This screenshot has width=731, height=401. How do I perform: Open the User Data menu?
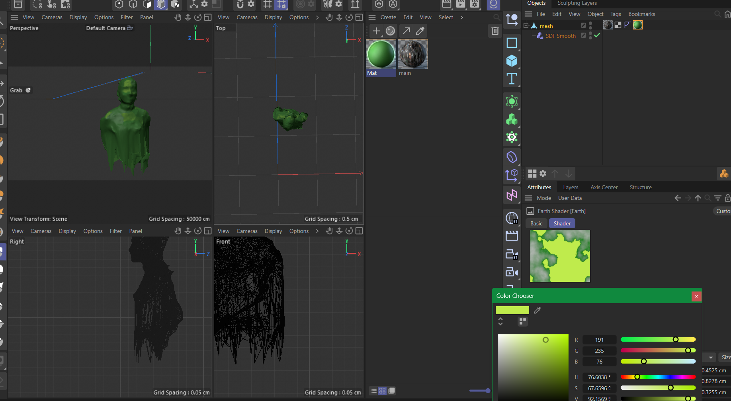point(570,198)
